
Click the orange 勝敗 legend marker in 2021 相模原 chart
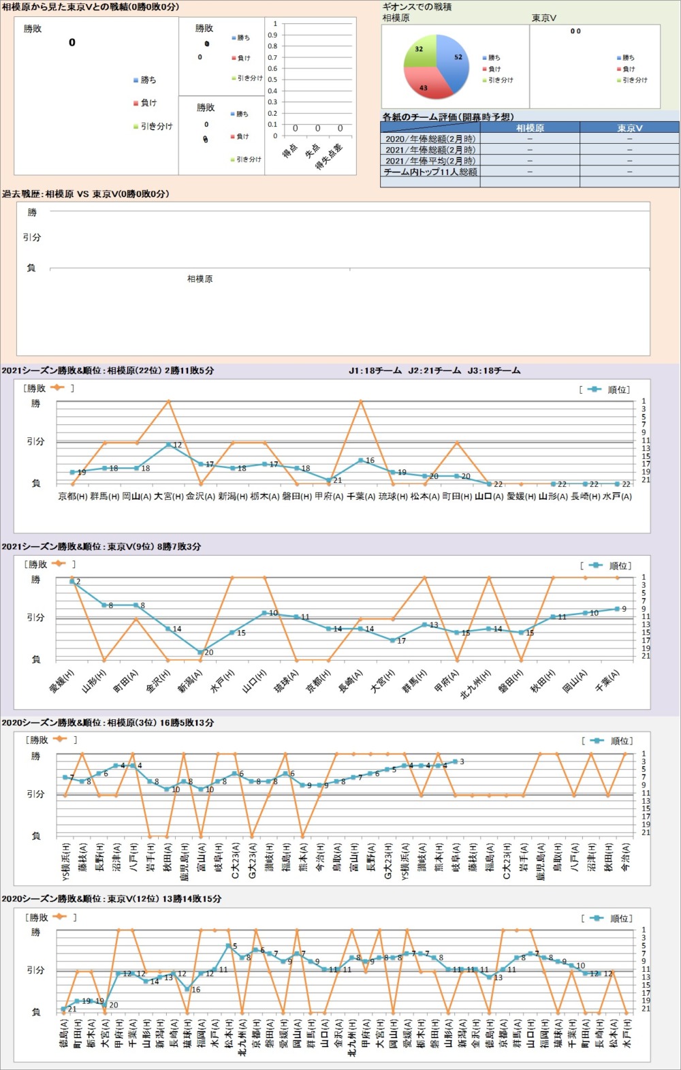57,388
